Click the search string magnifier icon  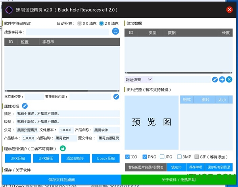115,31
